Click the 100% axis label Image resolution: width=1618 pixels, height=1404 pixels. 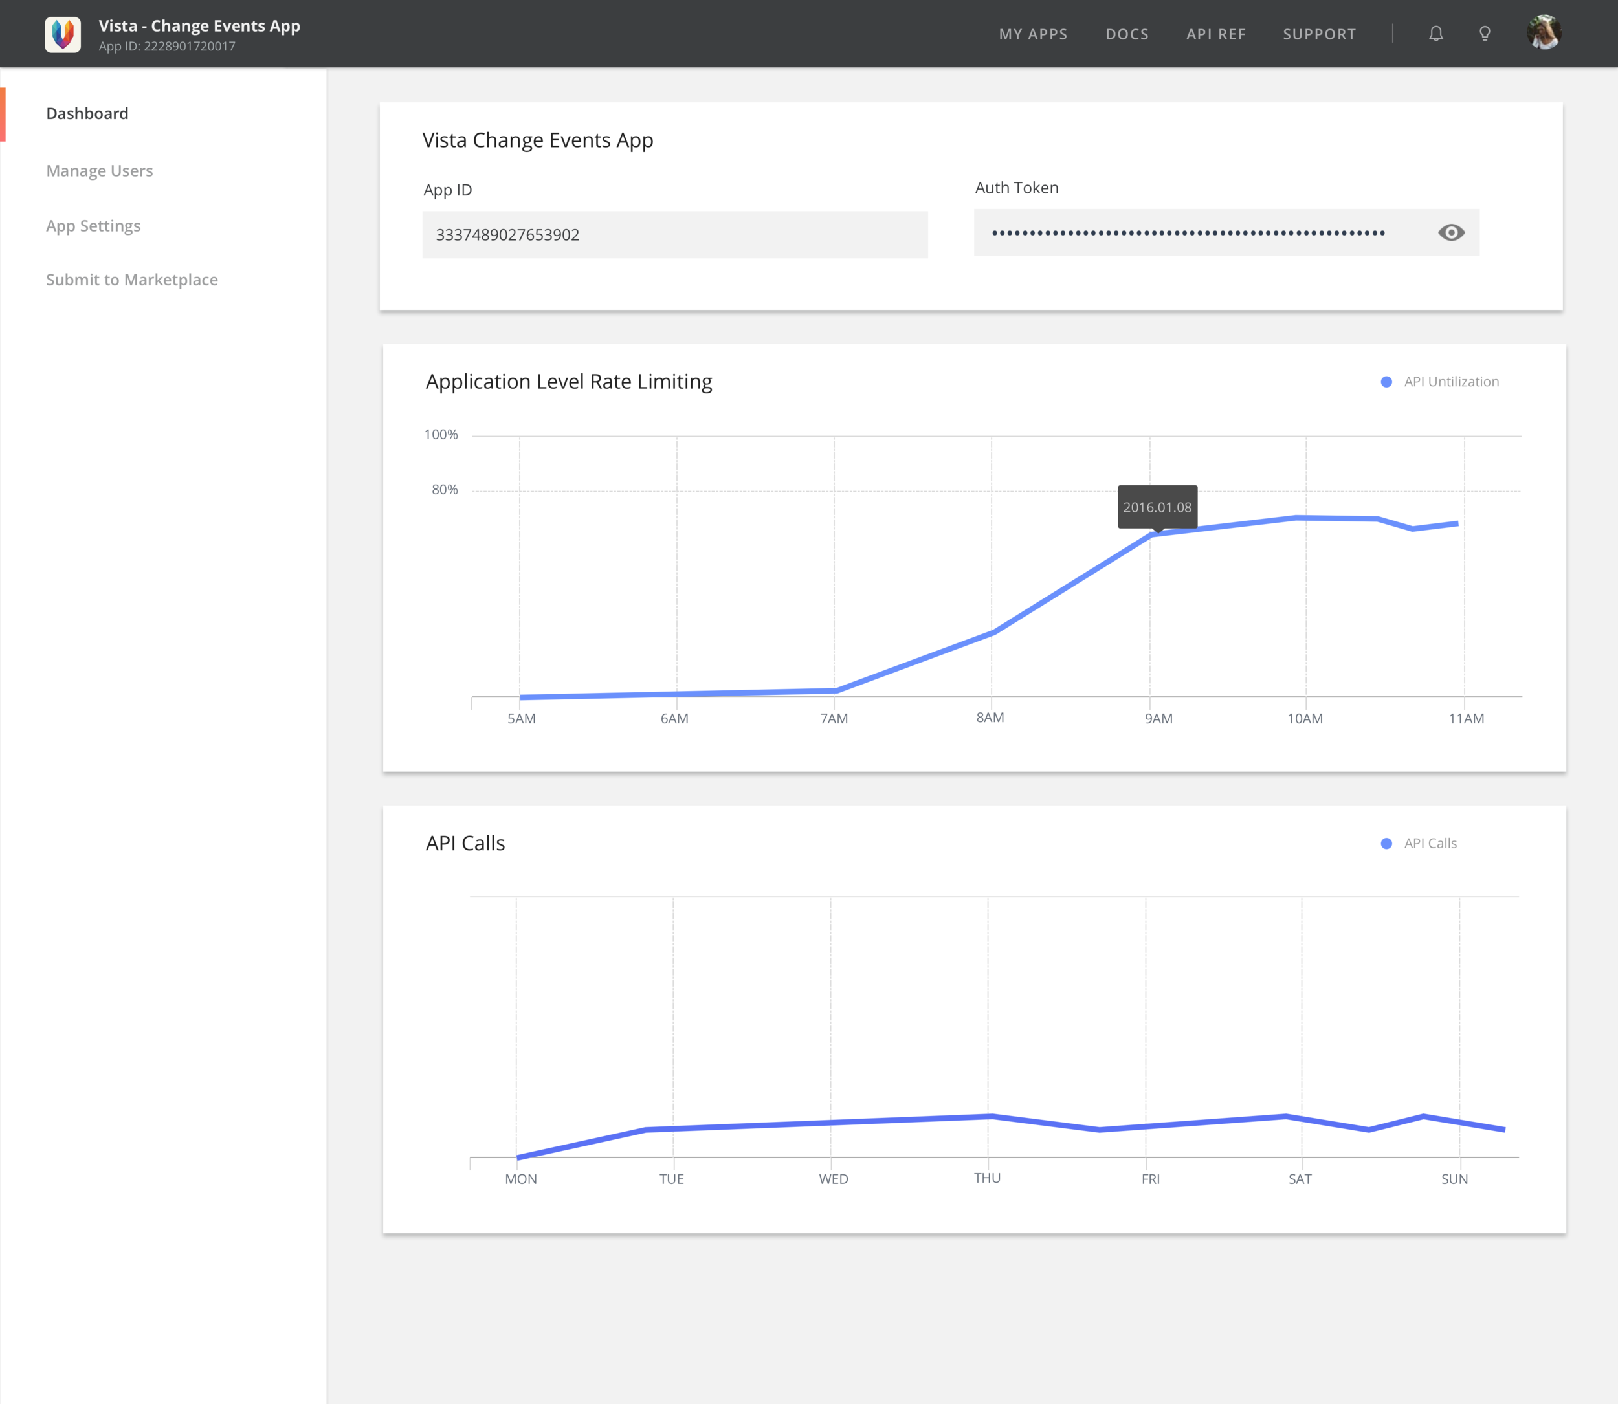click(440, 435)
